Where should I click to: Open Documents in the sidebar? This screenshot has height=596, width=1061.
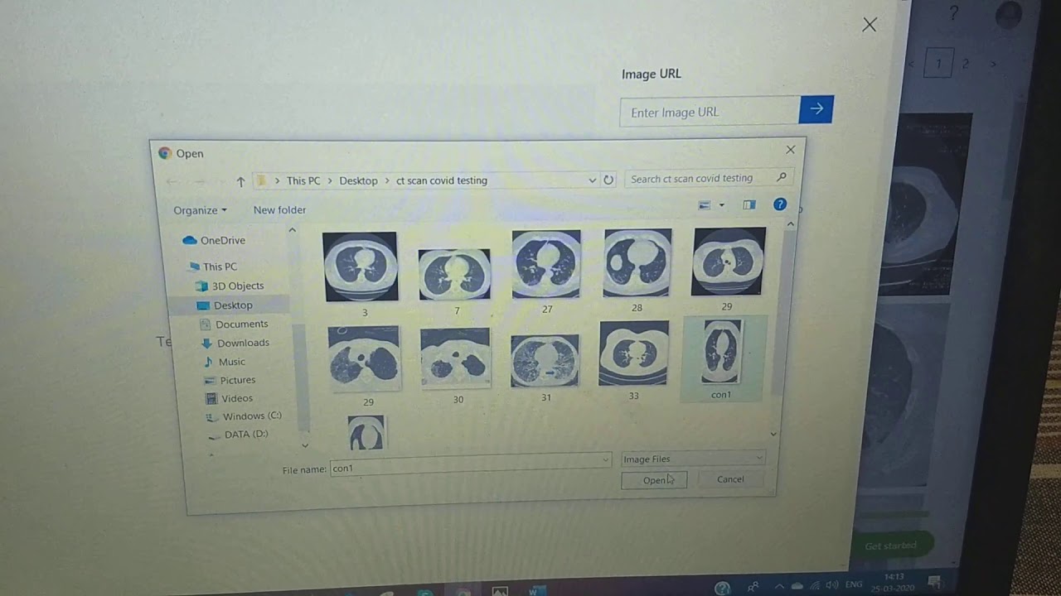coord(235,324)
